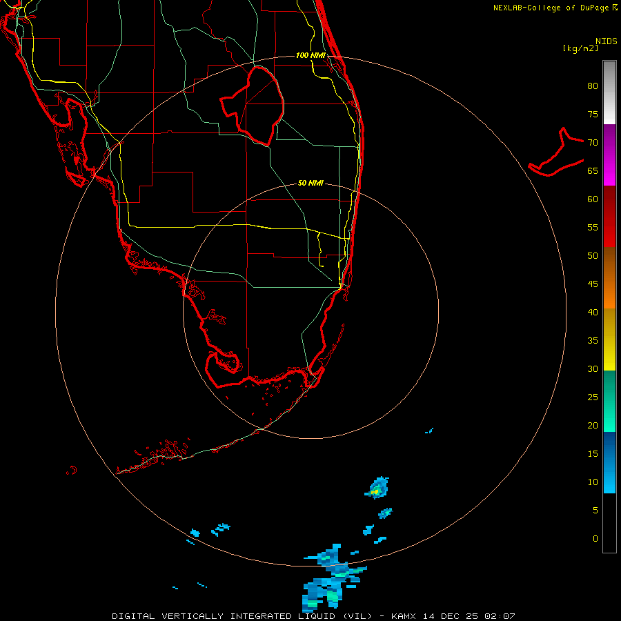Click the 40 value on the color scale
Screen dimensions: 621x621
[593, 312]
